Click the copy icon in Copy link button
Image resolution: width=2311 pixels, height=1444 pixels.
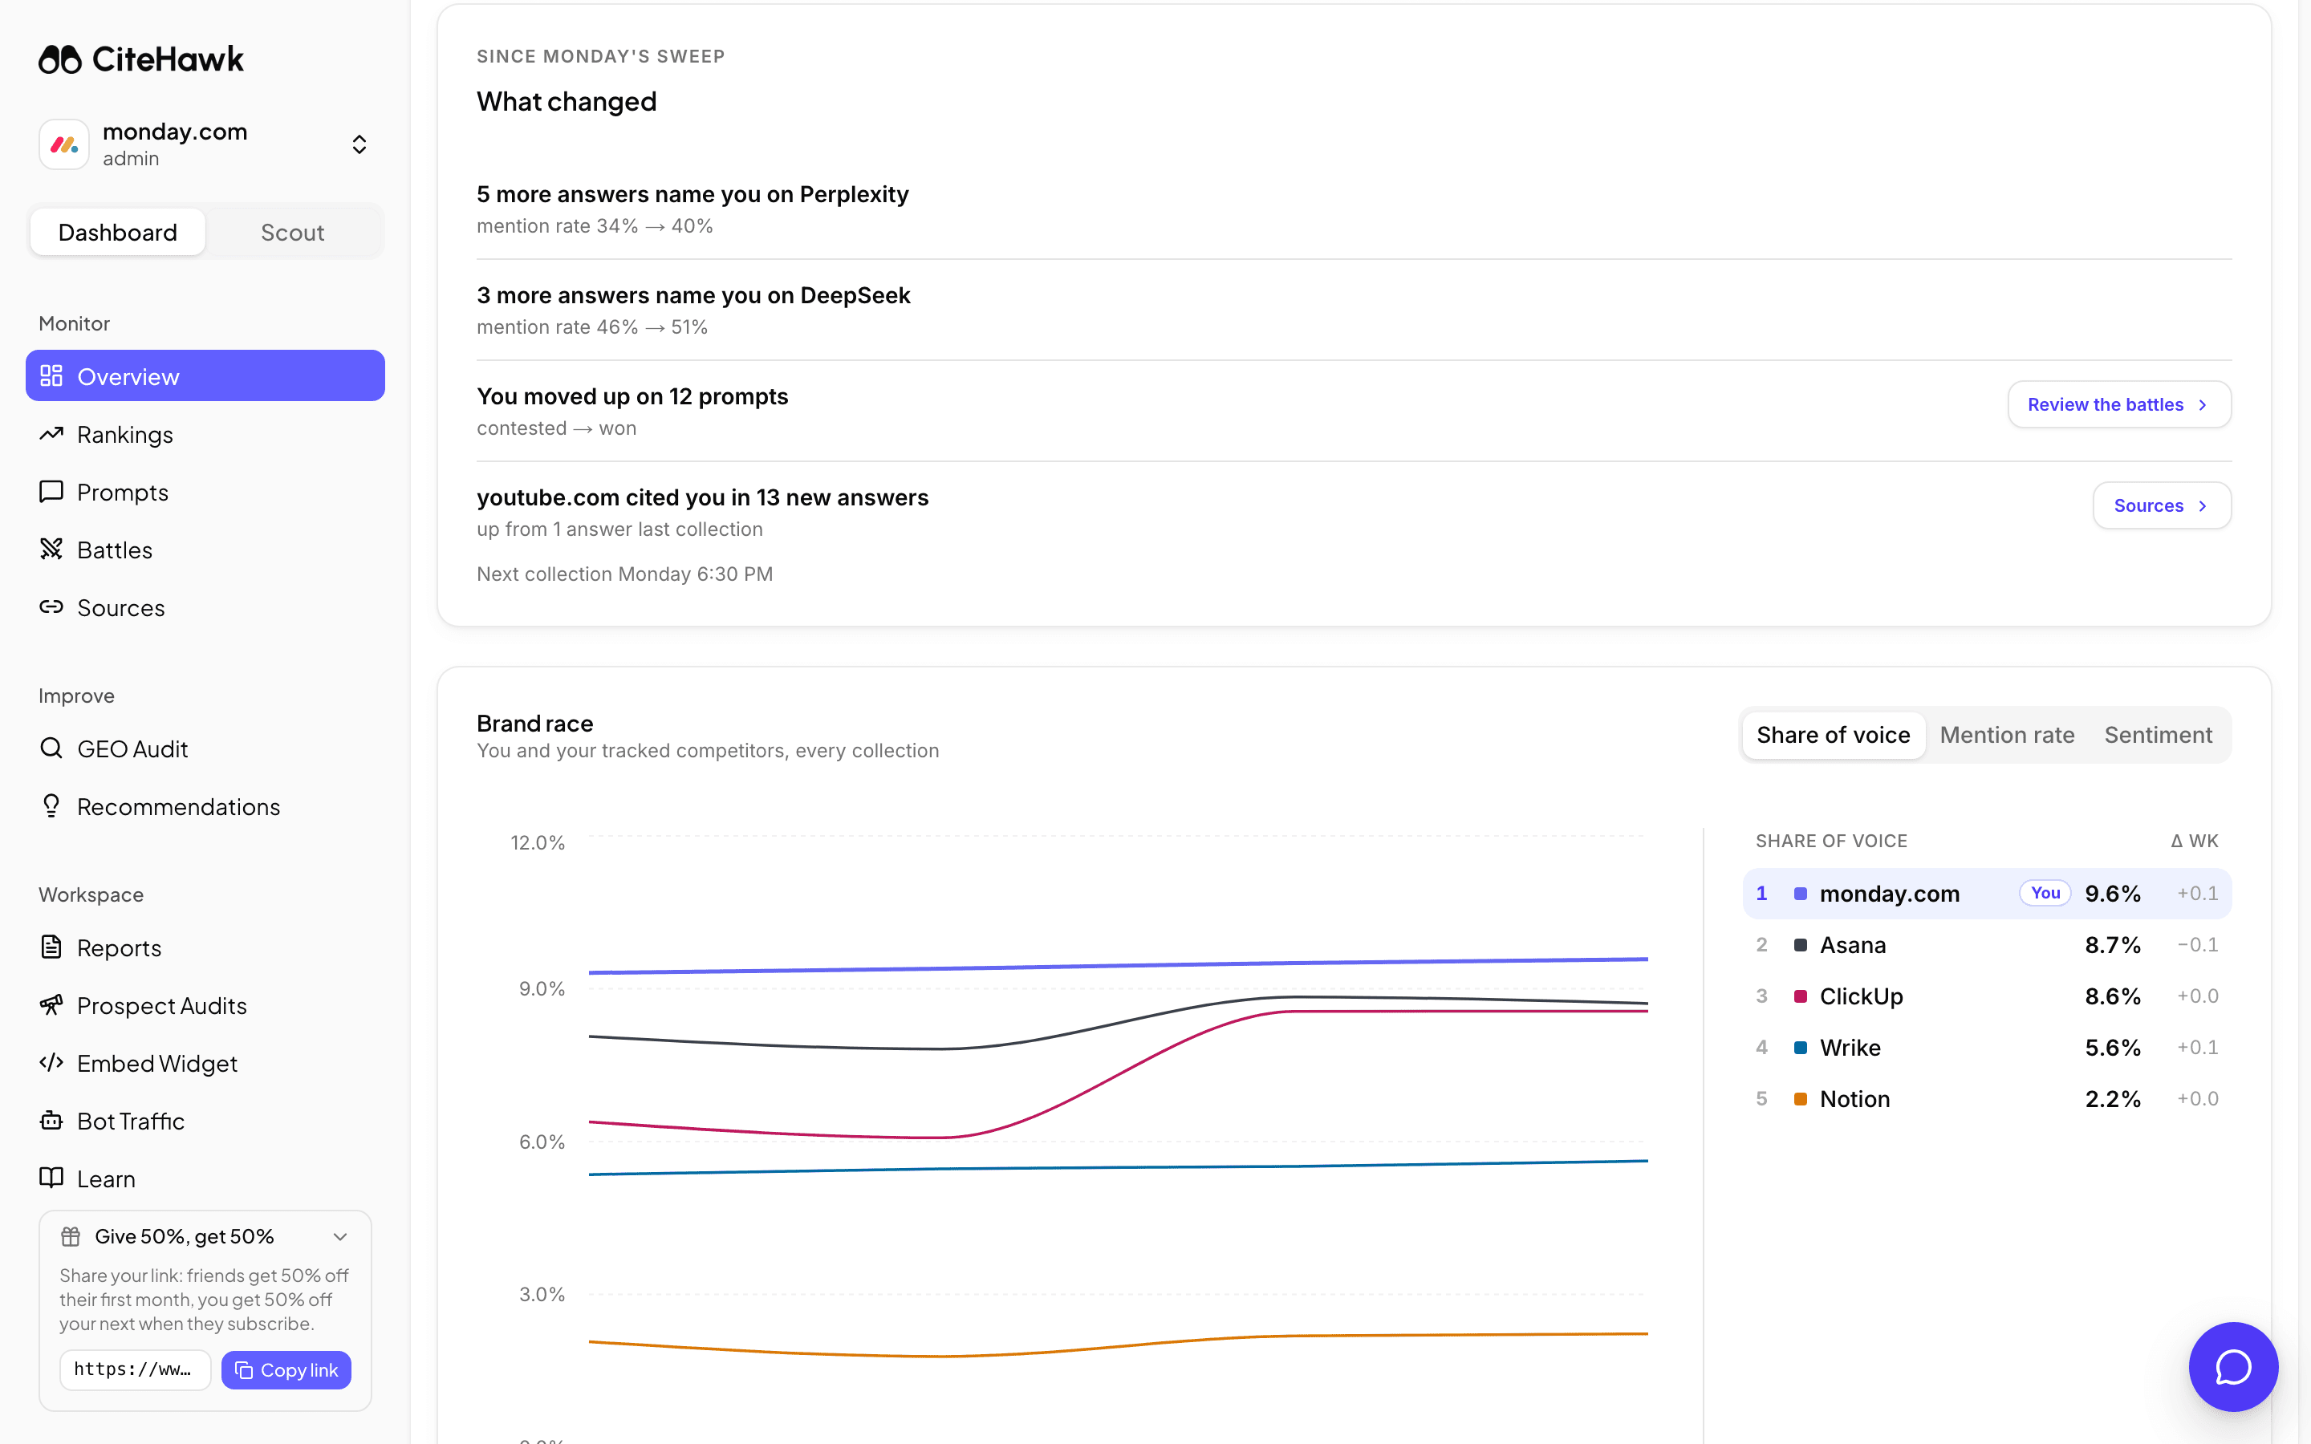[245, 1369]
